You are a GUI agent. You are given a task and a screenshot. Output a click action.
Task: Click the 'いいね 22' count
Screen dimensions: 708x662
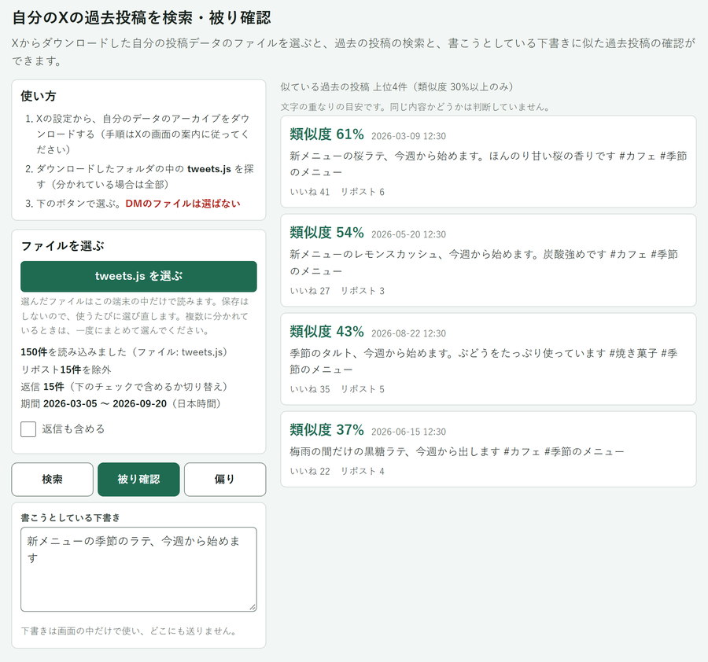coord(310,472)
